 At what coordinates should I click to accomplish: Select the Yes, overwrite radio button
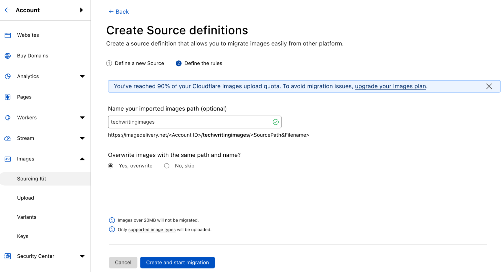(x=111, y=165)
